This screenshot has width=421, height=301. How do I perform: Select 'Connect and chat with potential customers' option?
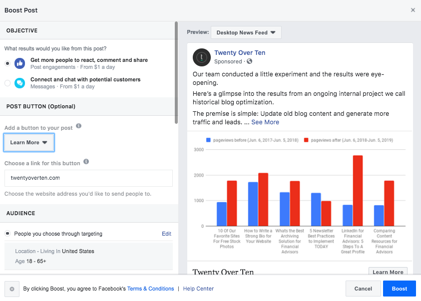pos(7,83)
